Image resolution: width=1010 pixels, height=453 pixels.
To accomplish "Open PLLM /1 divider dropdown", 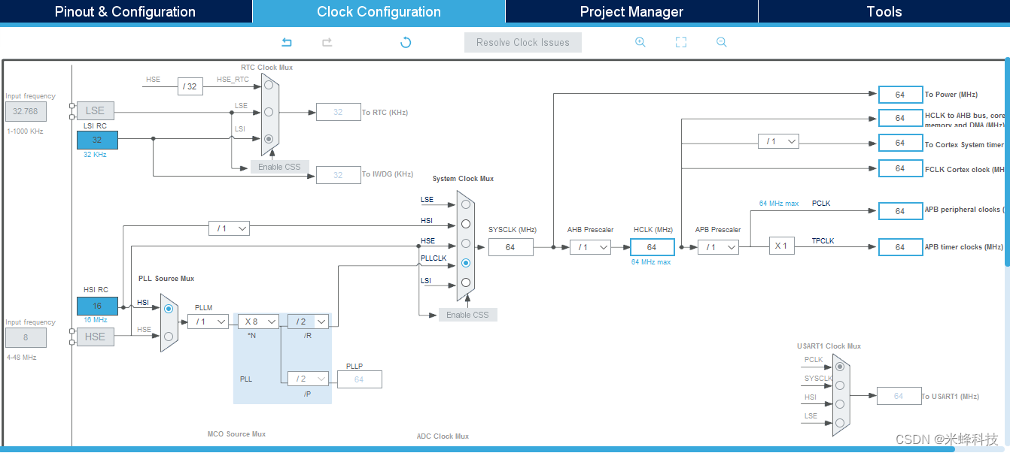I will point(208,322).
